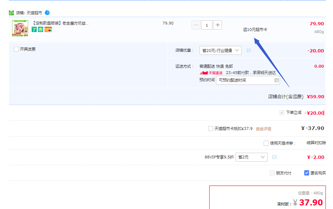This screenshot has height=209, width=333.
Task: Click the 普通配送 快递 免邮 shipping text
Action: (216, 66)
